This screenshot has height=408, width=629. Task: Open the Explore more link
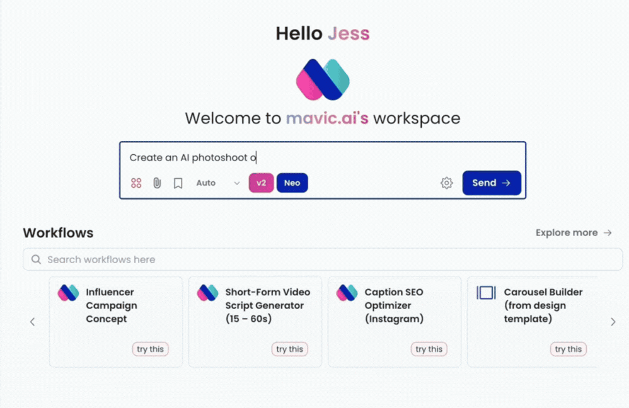point(574,233)
